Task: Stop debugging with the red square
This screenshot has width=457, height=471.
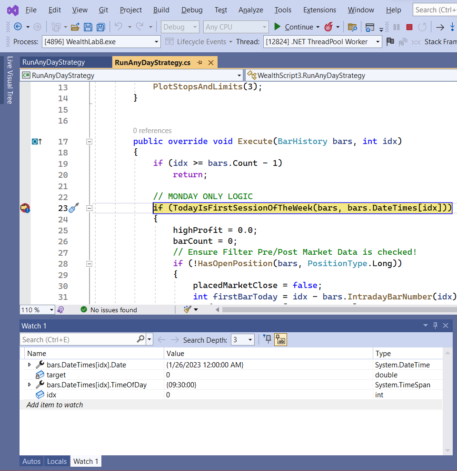Action: click(x=409, y=27)
